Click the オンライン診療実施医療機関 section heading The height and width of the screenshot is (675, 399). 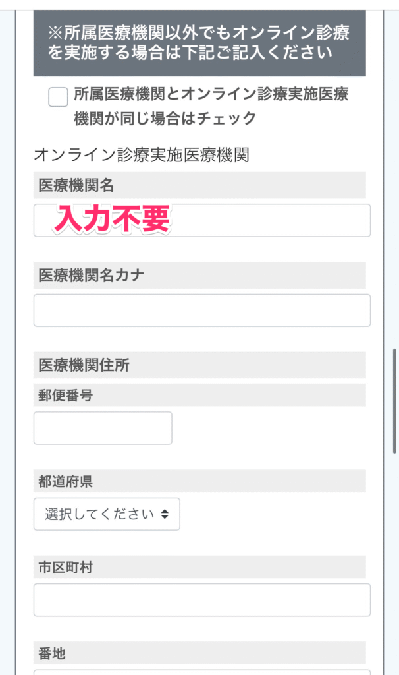pyautogui.click(x=141, y=155)
